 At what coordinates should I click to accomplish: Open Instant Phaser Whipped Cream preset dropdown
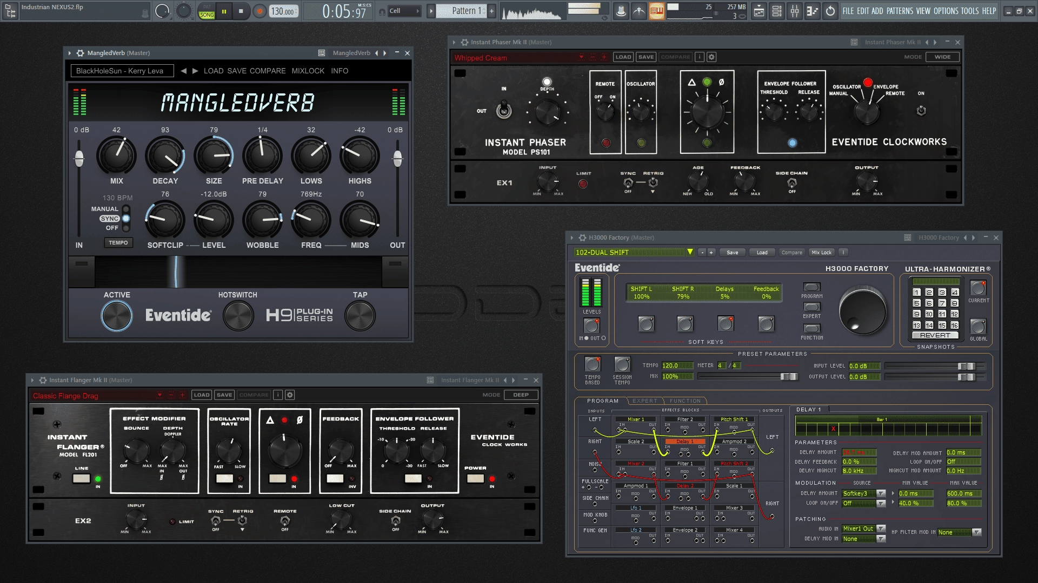point(582,57)
